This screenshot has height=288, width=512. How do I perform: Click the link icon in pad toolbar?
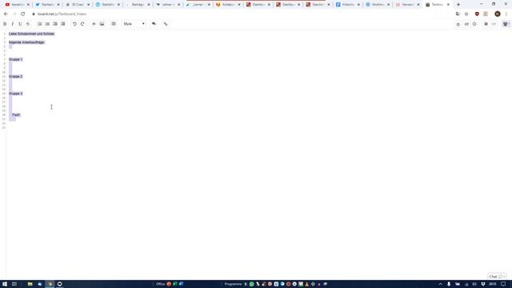[166, 24]
